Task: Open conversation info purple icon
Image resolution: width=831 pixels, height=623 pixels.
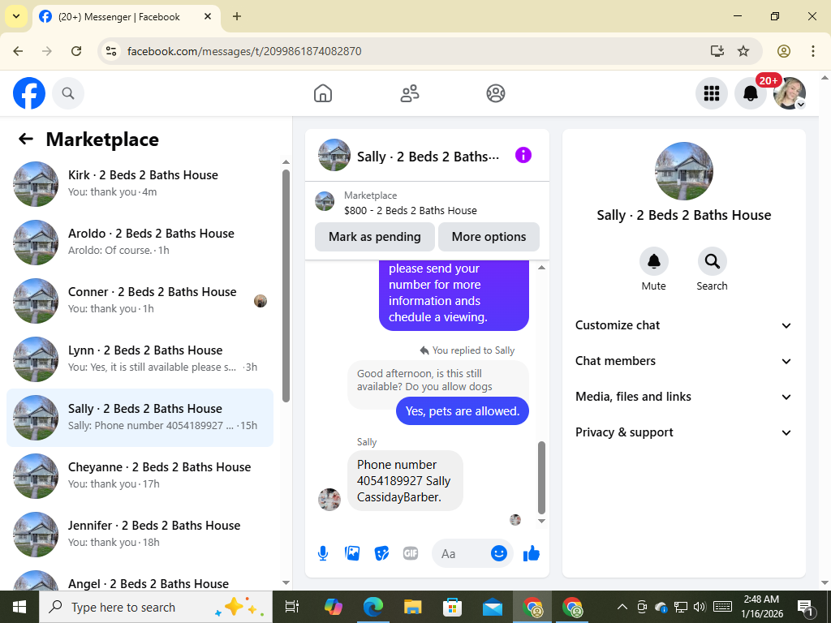Action: 523,155
